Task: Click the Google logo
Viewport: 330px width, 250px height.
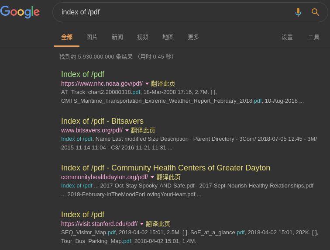Action: tap(20, 12)
